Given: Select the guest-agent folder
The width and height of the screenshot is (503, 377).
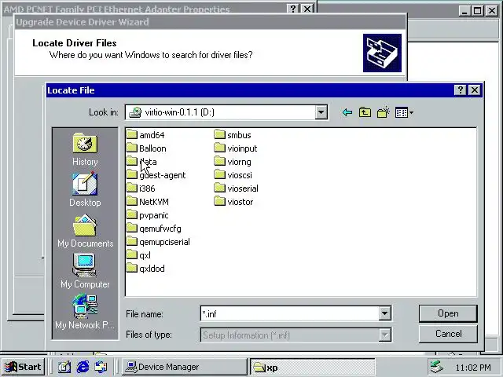Looking at the screenshot, I should coord(156,175).
